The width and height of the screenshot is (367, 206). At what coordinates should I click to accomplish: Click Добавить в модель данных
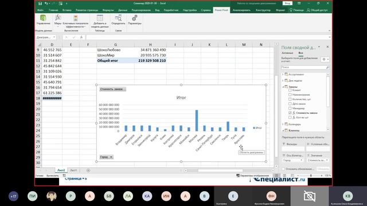[x=100, y=21]
